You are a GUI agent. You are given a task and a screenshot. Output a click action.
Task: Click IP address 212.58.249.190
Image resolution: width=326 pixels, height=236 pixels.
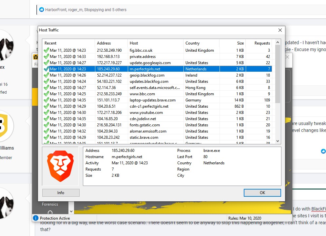click(109, 50)
